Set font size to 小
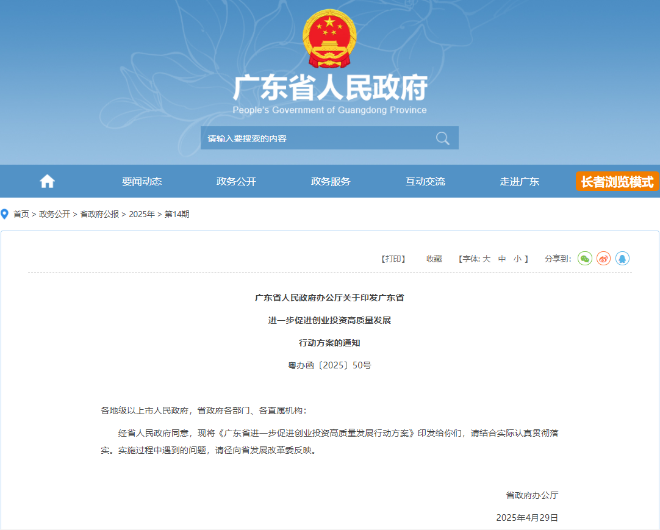This screenshot has height=530, width=660. (517, 259)
